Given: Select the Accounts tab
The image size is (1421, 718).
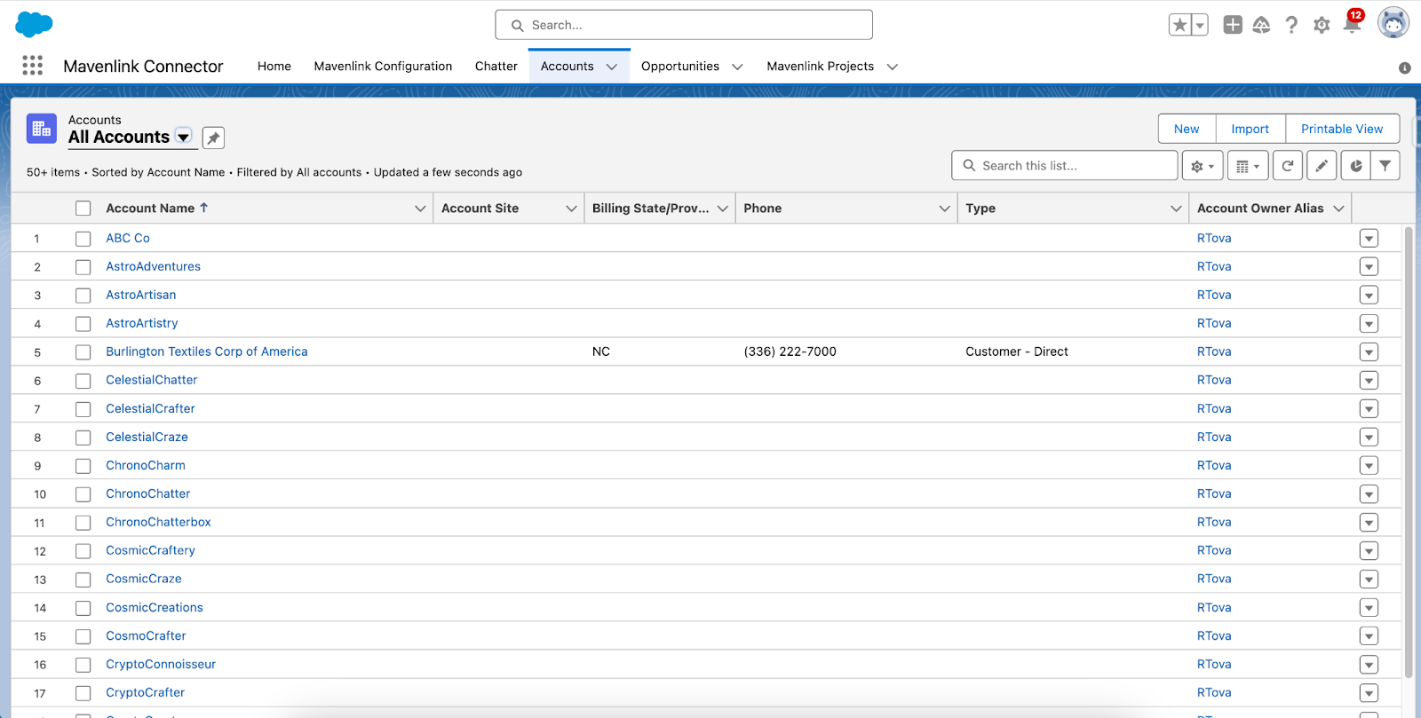Looking at the screenshot, I should (567, 67).
